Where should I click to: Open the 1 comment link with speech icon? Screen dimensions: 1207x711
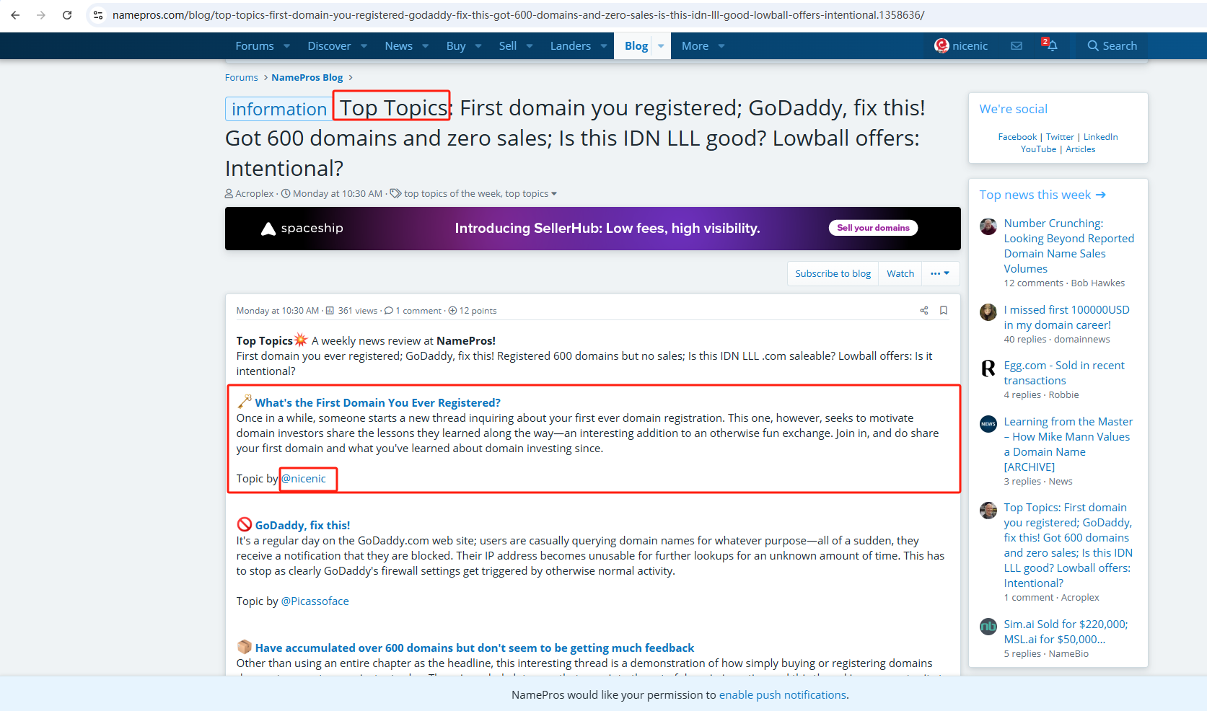click(x=413, y=310)
